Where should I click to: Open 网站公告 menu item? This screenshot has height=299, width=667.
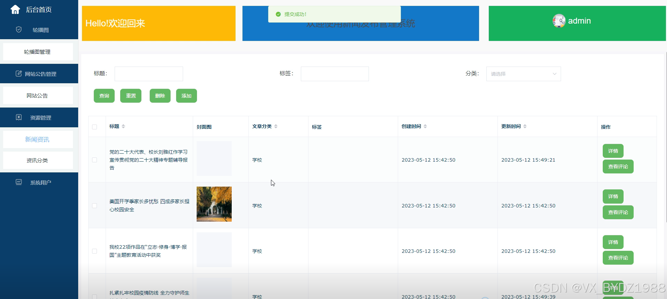(38, 95)
